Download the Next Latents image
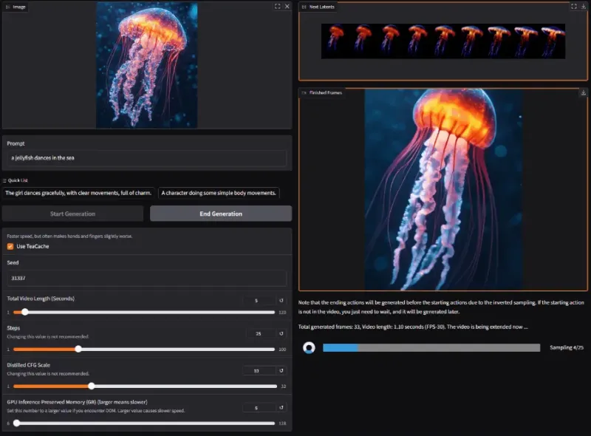591x436 pixels. pos(583,6)
